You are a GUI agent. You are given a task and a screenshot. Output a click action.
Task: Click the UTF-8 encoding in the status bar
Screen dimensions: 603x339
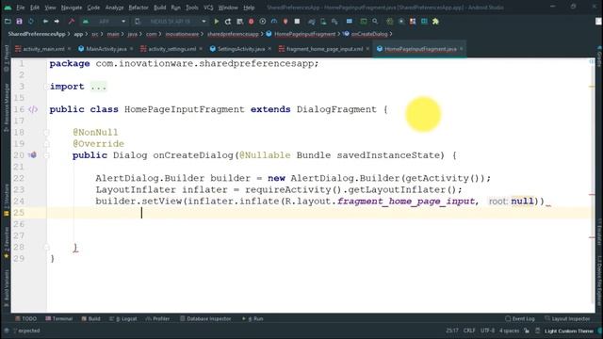(487, 331)
